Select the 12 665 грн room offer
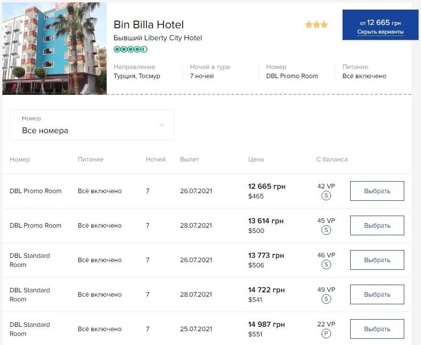 pyautogui.click(x=377, y=191)
